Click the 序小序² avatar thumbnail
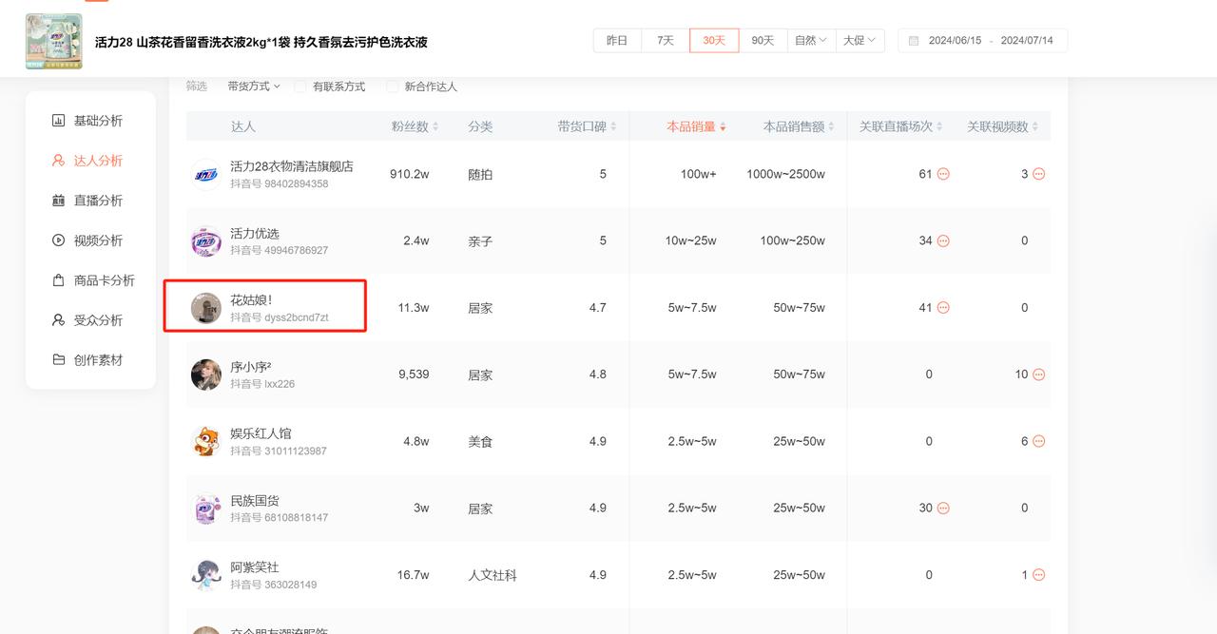1217x634 pixels. (205, 374)
